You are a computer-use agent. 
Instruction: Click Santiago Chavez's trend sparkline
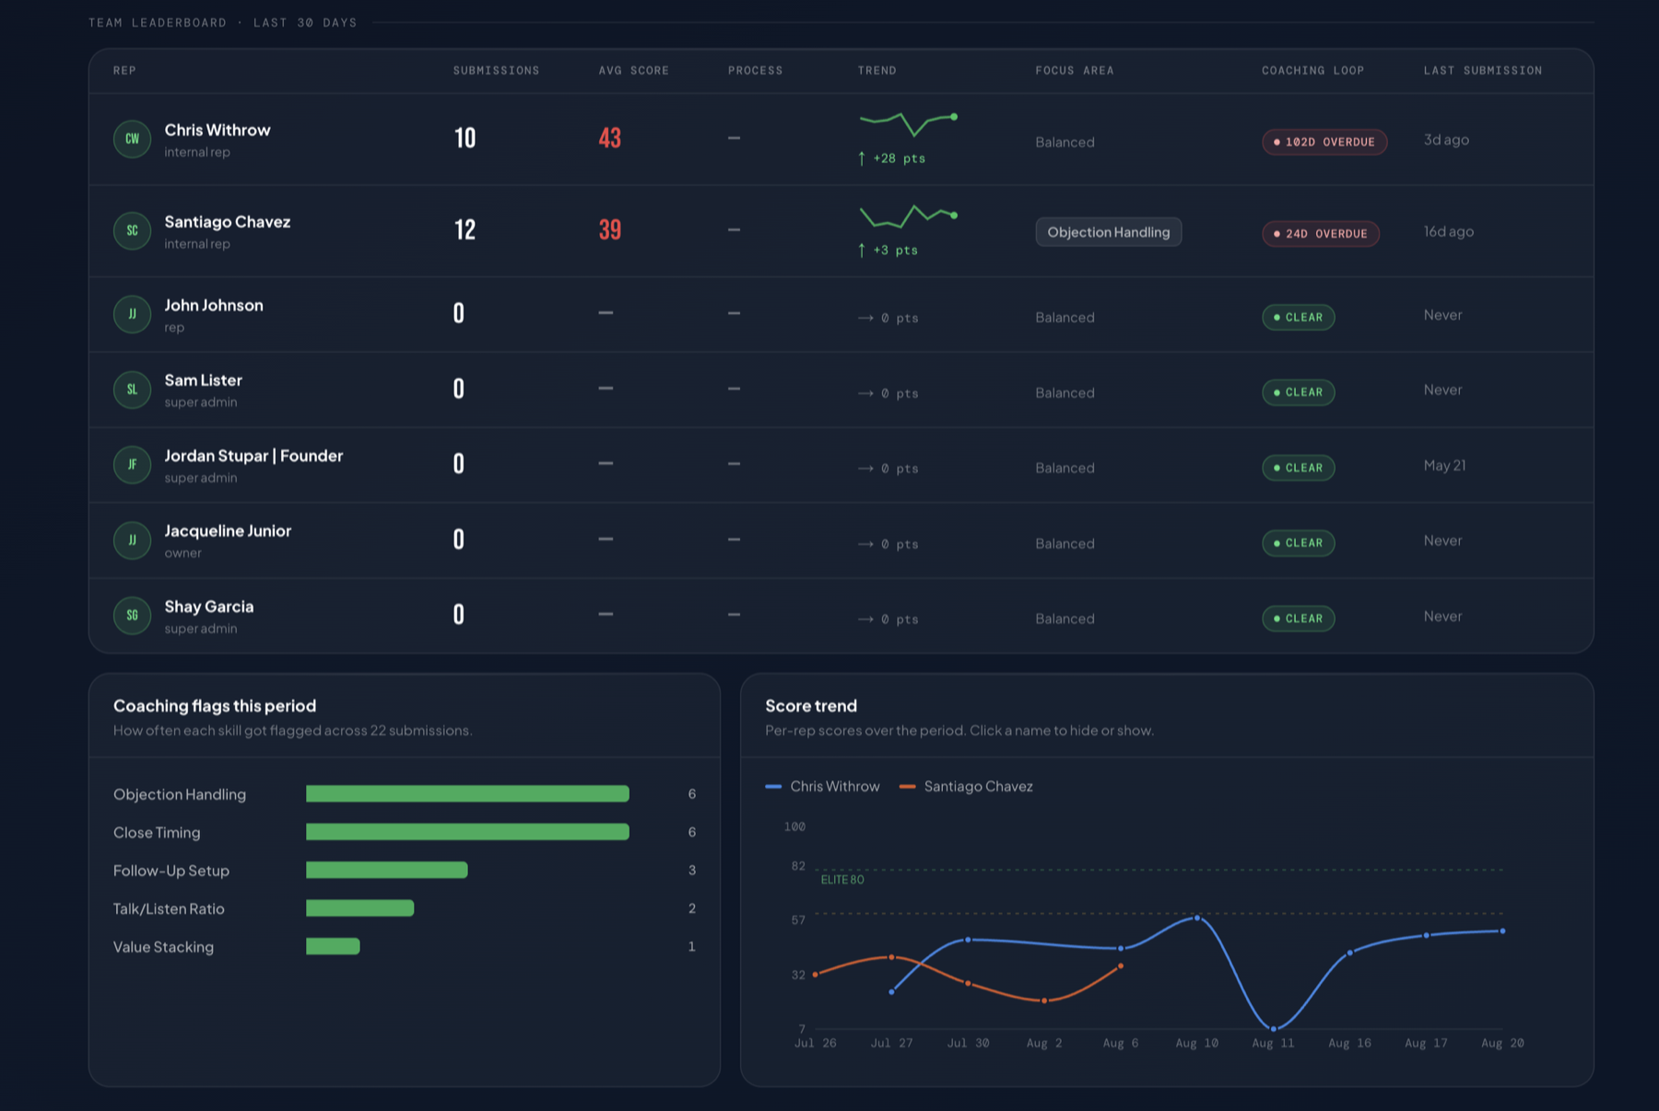pyautogui.click(x=909, y=216)
